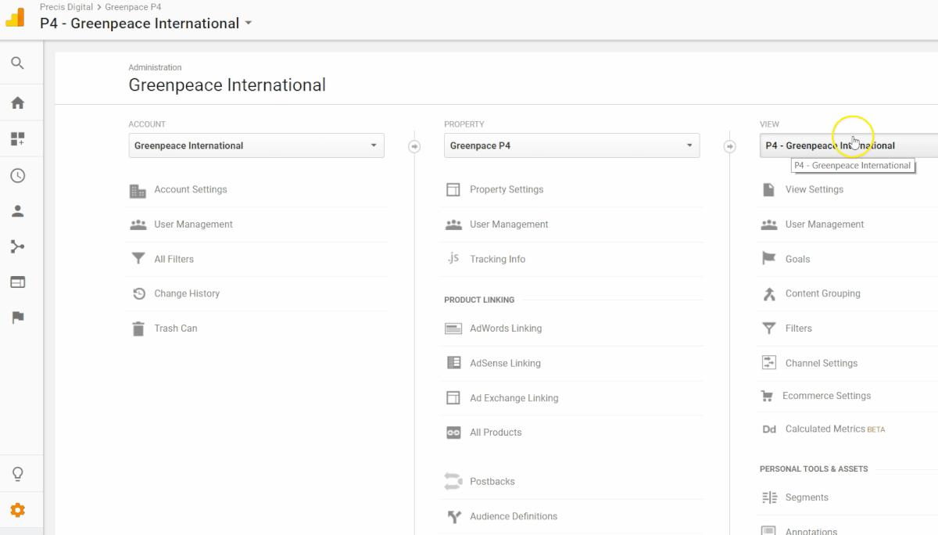Click arrow button between Account and Property
The image size is (938, 535).
coord(414,146)
